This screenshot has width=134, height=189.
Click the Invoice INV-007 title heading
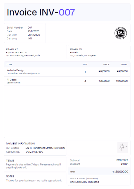click(41, 12)
